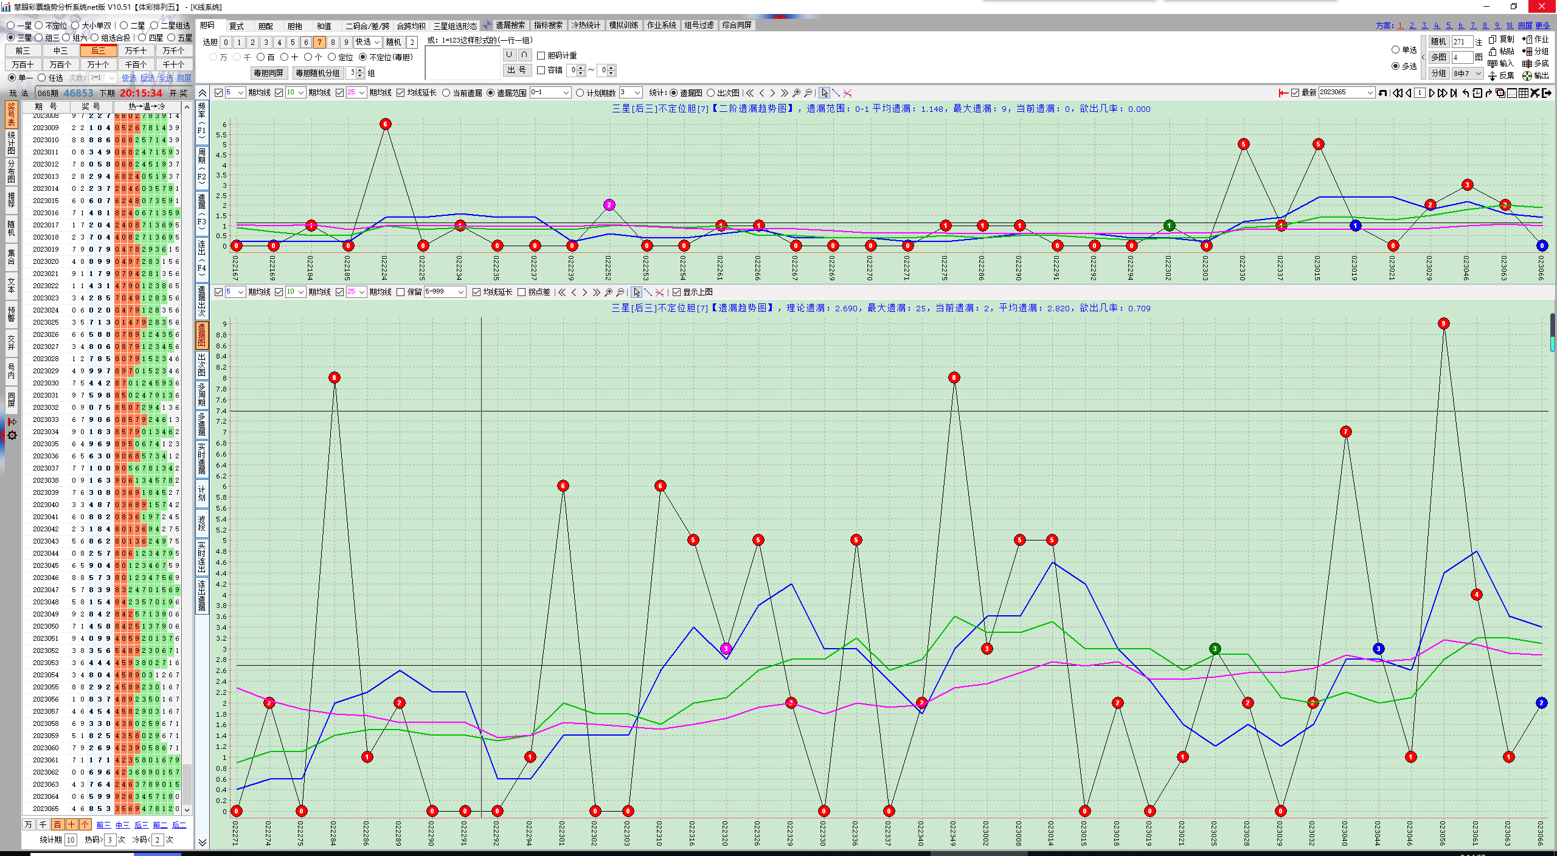Click the zoom-in magnifier in upper chart toolbar
Image resolution: width=1557 pixels, height=856 pixels.
coord(796,93)
